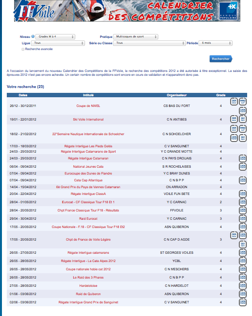The image size is (252, 316).
Task: Click Catamaran icon in Raid de Quiberon row
Action: (x=243, y=294)
